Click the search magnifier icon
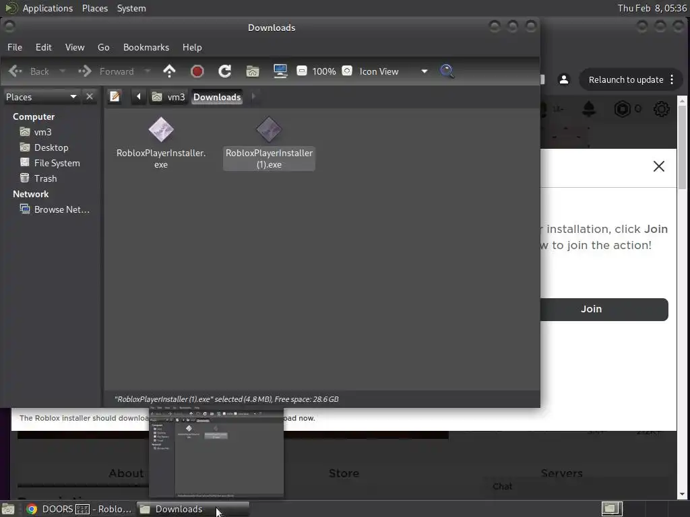This screenshot has height=517, width=690. tap(447, 71)
